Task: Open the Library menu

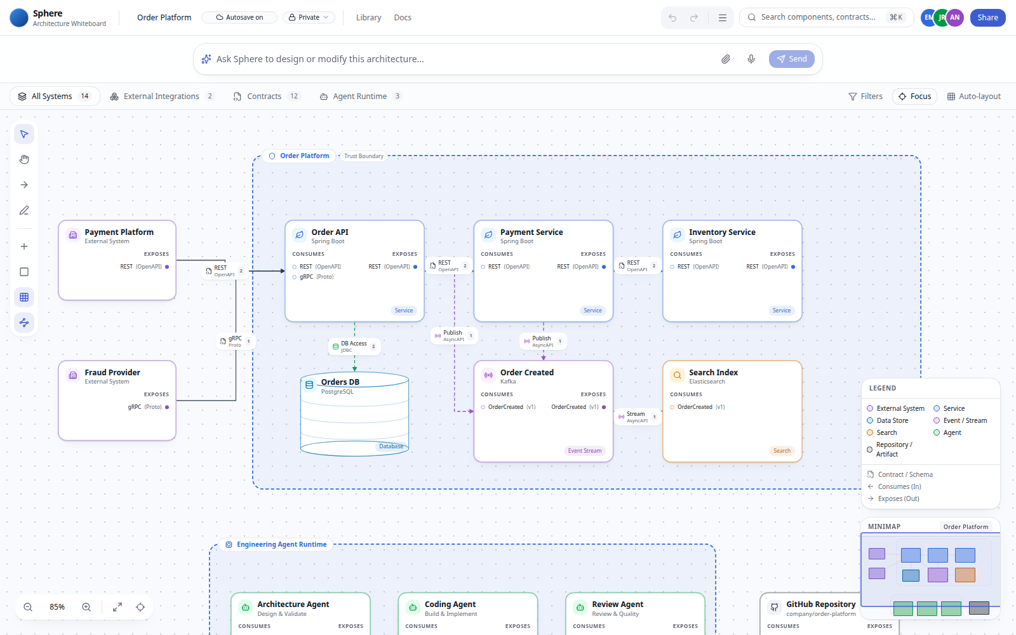Action: pos(368,18)
